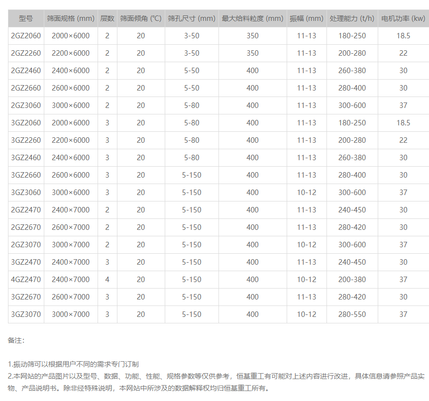Image resolution: width=429 pixels, height=401 pixels.
Task: Click the 筛面规格 (mm) column header
Action: pyautogui.click(x=71, y=18)
